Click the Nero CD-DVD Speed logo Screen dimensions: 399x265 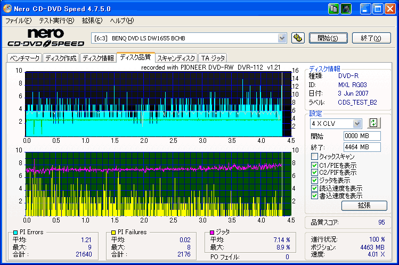click(x=45, y=38)
